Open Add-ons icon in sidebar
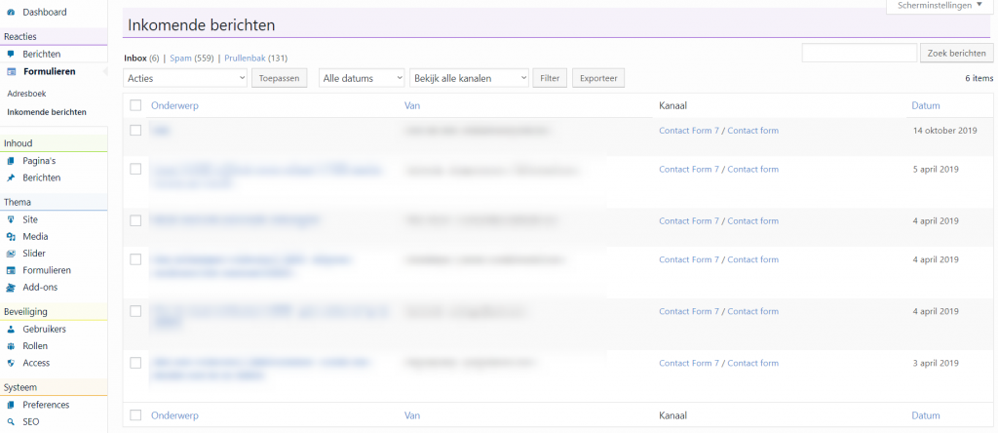Image resolution: width=998 pixels, height=433 pixels. (11, 287)
